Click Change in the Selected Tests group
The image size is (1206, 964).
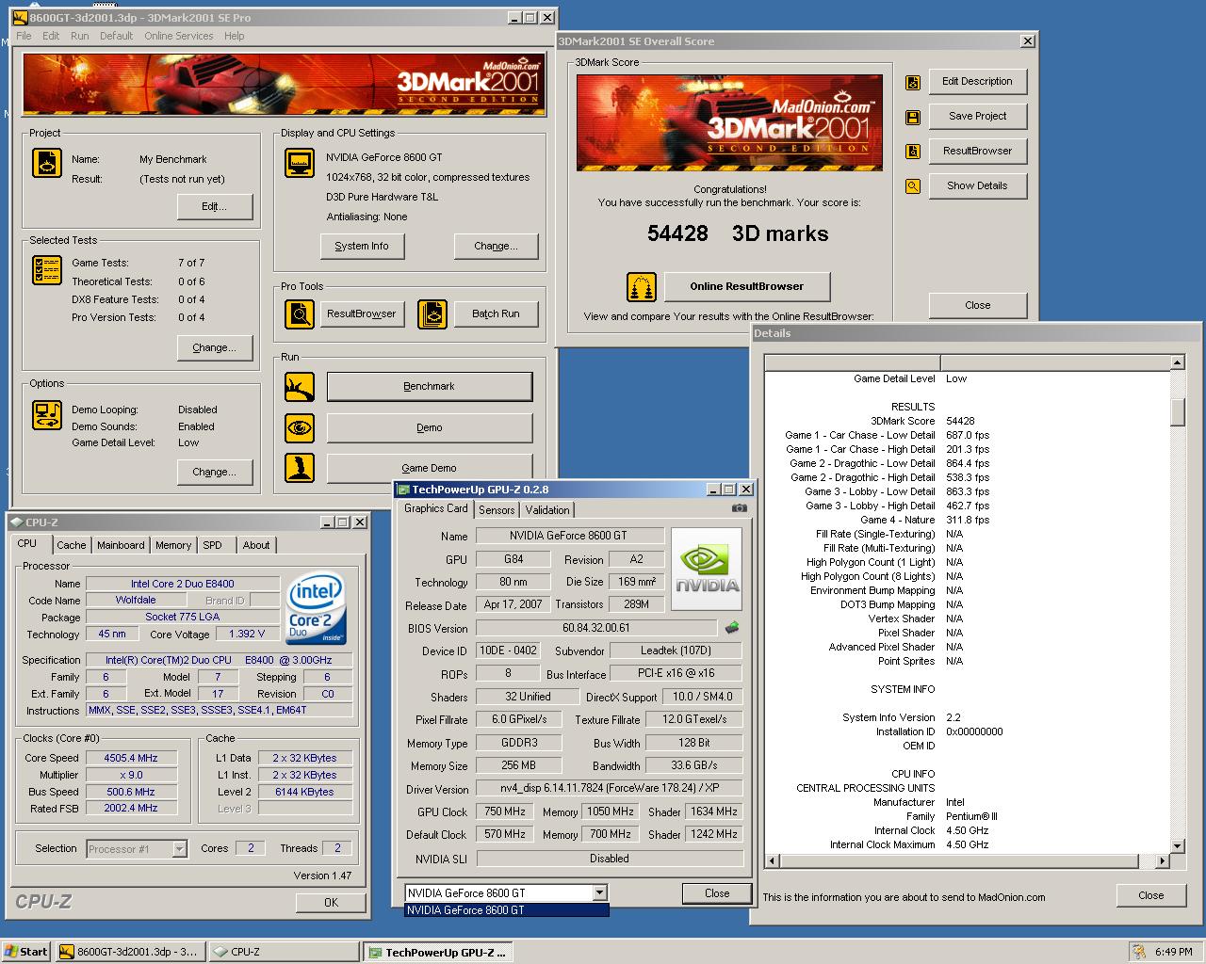click(x=215, y=347)
